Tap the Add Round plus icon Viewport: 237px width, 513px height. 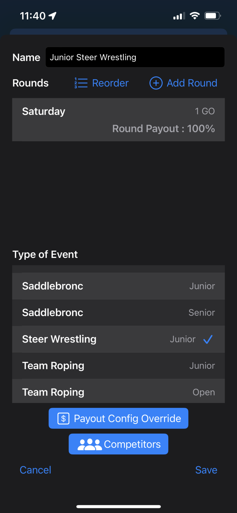pos(156,83)
